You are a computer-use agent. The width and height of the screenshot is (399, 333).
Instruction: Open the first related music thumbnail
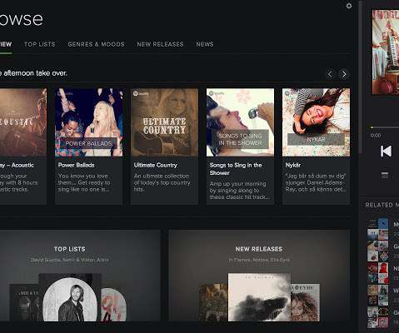pos(378,230)
